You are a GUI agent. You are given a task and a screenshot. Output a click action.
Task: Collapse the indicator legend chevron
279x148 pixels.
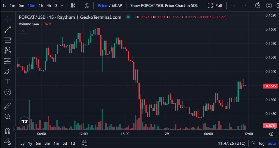pos(23,31)
